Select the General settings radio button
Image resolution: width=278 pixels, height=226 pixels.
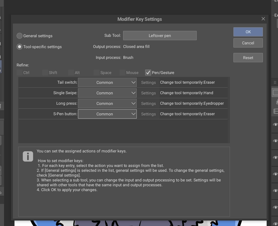pyautogui.click(x=19, y=36)
